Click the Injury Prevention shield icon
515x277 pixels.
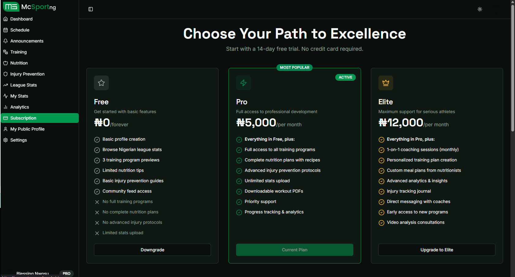[x=6, y=74]
